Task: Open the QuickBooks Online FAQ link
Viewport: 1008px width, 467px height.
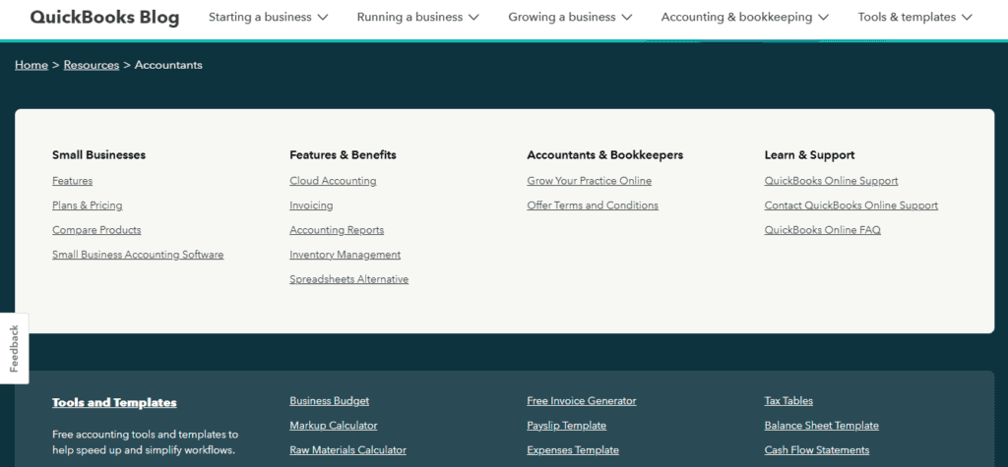Action: [x=823, y=230]
